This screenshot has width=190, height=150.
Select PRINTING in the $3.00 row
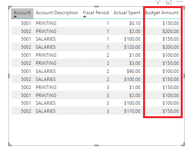pos(46,63)
